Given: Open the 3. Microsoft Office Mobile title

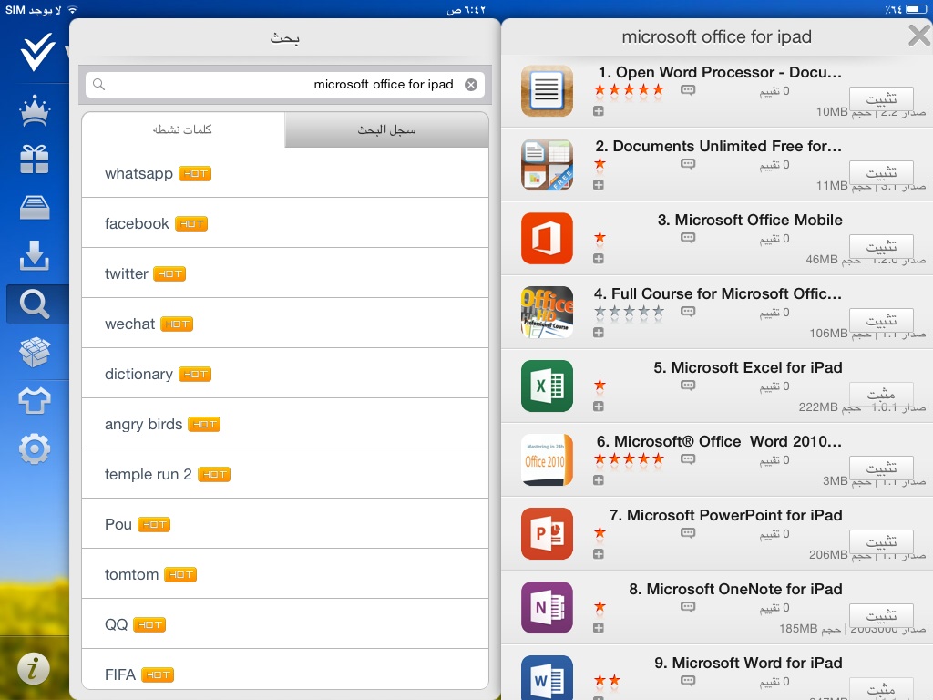Looking at the screenshot, I should point(750,220).
